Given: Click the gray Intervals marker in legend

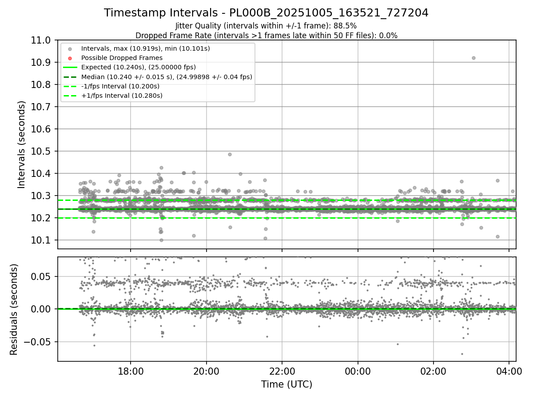Looking at the screenshot, I should click(70, 48).
